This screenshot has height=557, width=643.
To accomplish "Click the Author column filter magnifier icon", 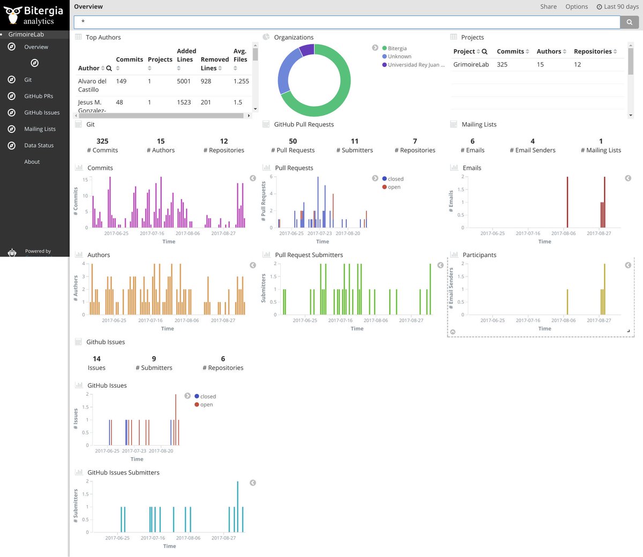I will pyautogui.click(x=109, y=69).
